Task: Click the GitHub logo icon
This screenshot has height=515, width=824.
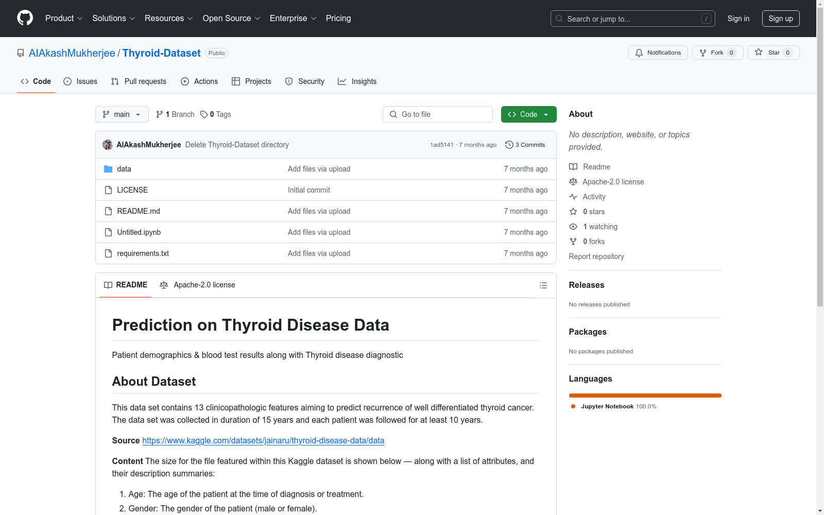Action: pyautogui.click(x=25, y=18)
